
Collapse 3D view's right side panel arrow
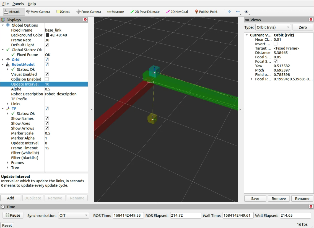pos(240,109)
